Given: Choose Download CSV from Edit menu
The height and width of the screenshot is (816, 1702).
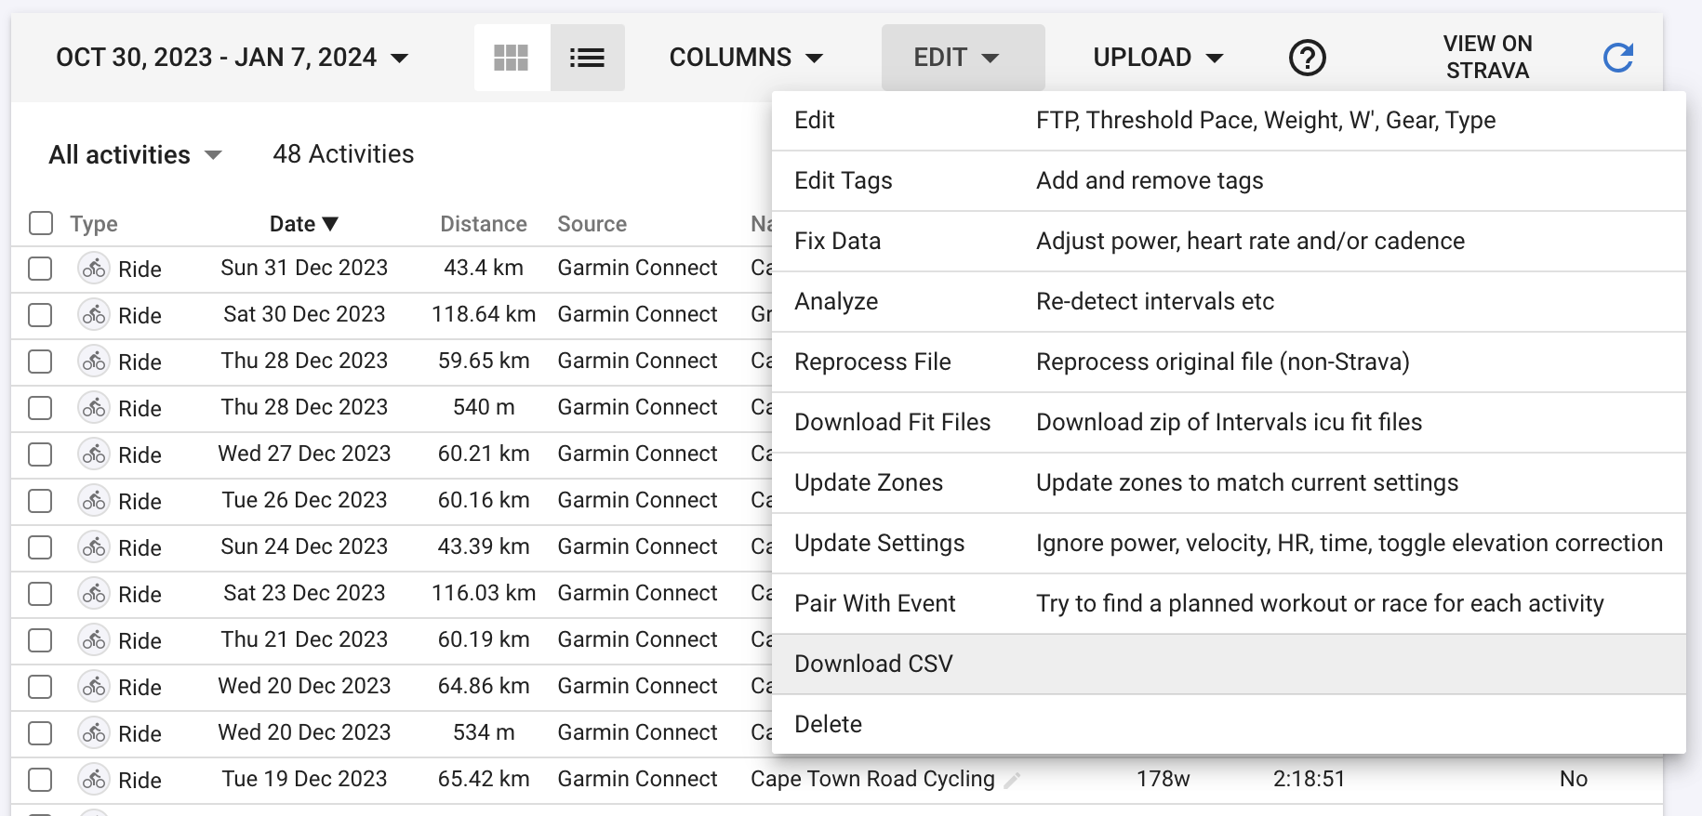Looking at the screenshot, I should pos(873,664).
